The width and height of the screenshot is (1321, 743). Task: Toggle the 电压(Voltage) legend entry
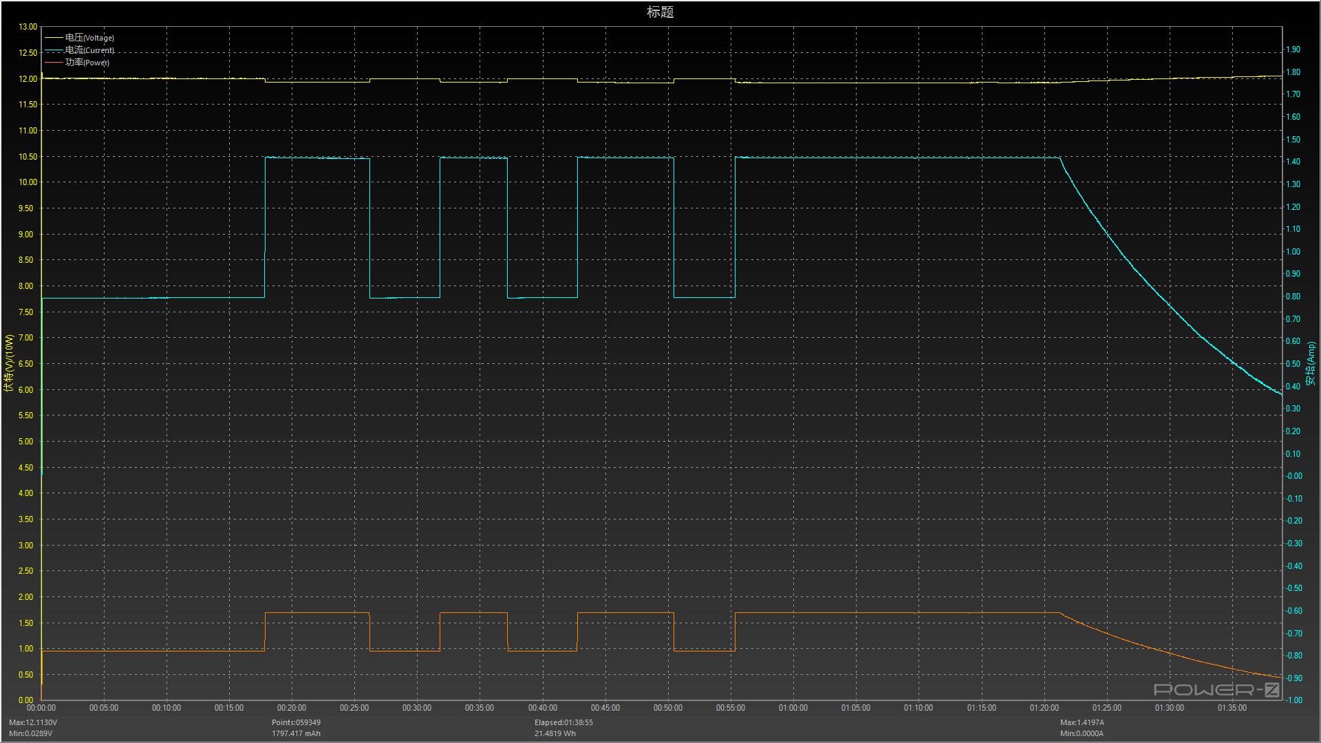tap(89, 38)
